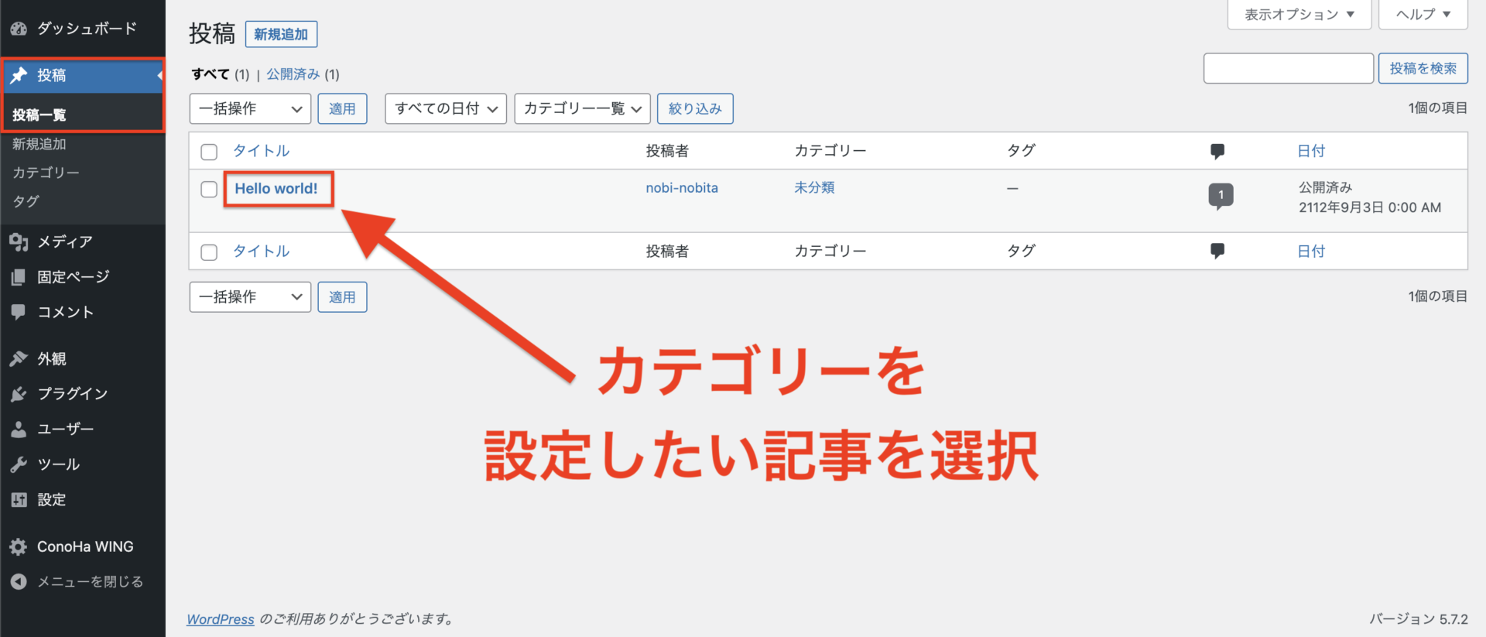Expand the Display Options (表示オプション) panel
Screen dimensions: 1486x637
(1299, 15)
